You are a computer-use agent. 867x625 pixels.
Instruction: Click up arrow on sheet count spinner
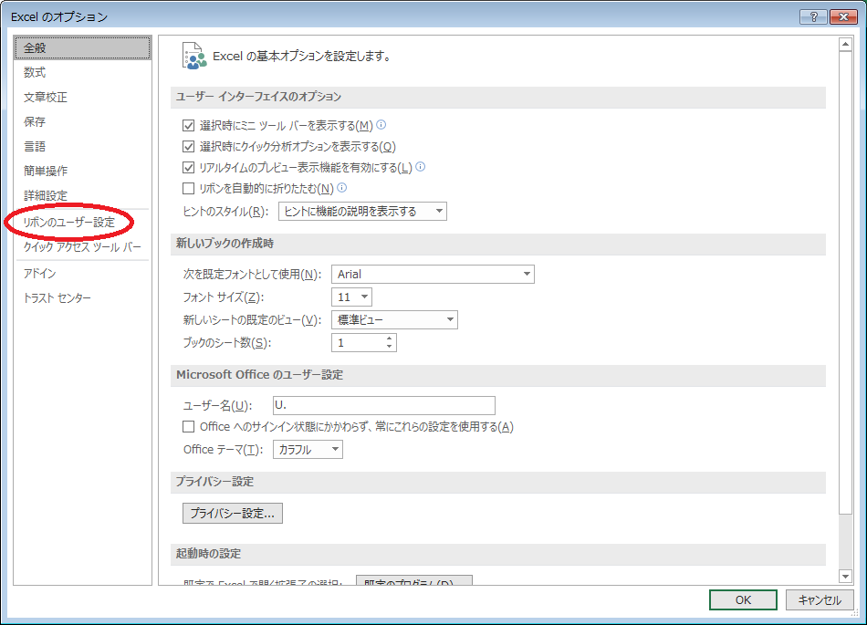[x=390, y=339]
